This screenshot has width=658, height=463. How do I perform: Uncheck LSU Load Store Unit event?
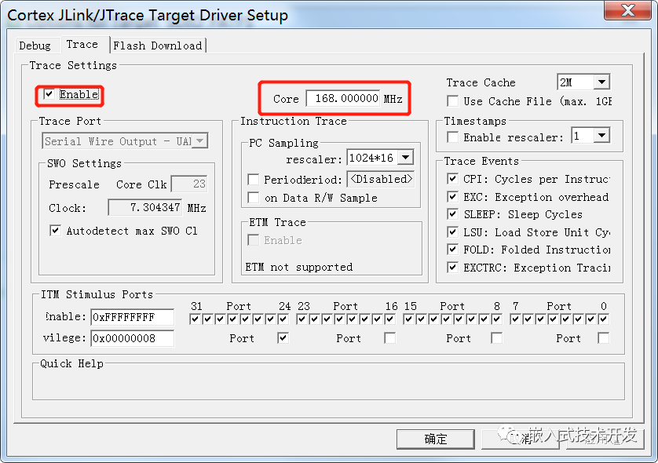coord(452,232)
